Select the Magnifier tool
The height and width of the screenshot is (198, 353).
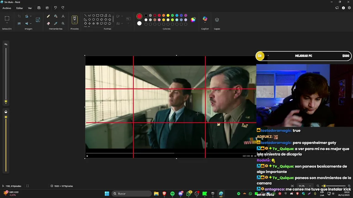[63, 23]
